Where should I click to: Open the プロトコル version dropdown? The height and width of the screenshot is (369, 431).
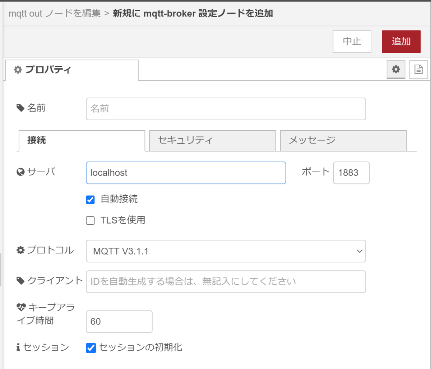coord(226,251)
